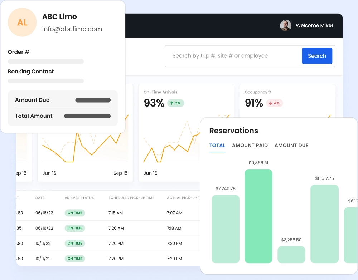Click the Amount Due label in the card
Image resolution: width=358 pixels, height=280 pixels.
coord(32,100)
